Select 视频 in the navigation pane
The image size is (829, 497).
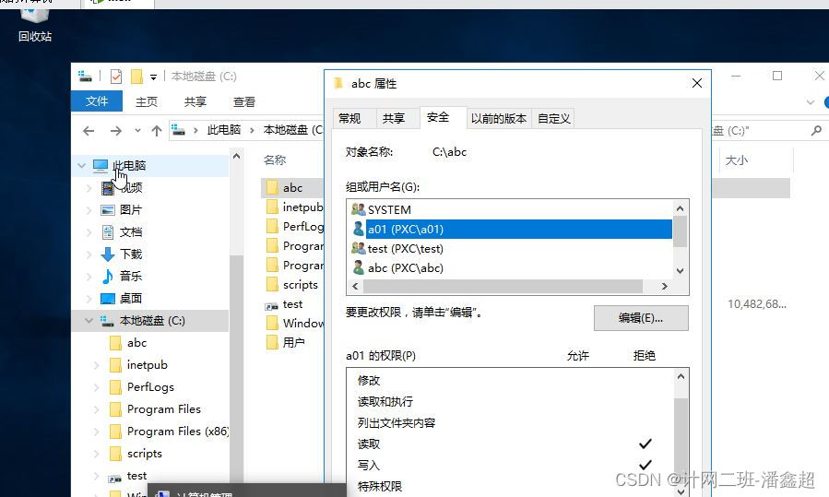(131, 188)
